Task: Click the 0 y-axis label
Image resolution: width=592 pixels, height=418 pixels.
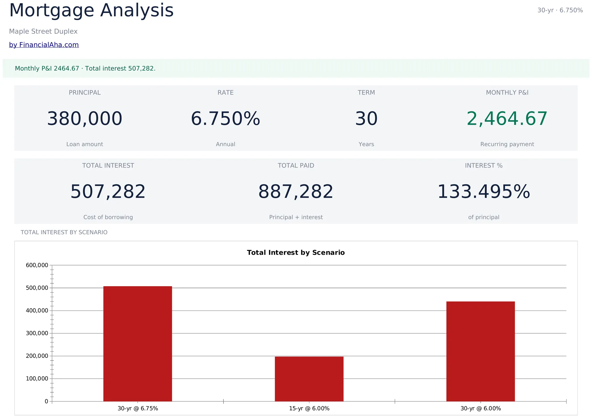Action: pyautogui.click(x=46, y=401)
